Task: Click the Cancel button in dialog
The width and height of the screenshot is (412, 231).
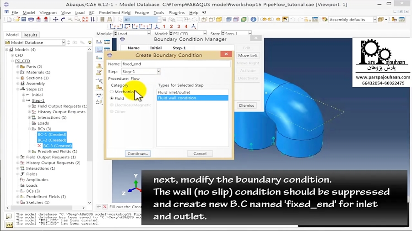Action: coord(200,153)
